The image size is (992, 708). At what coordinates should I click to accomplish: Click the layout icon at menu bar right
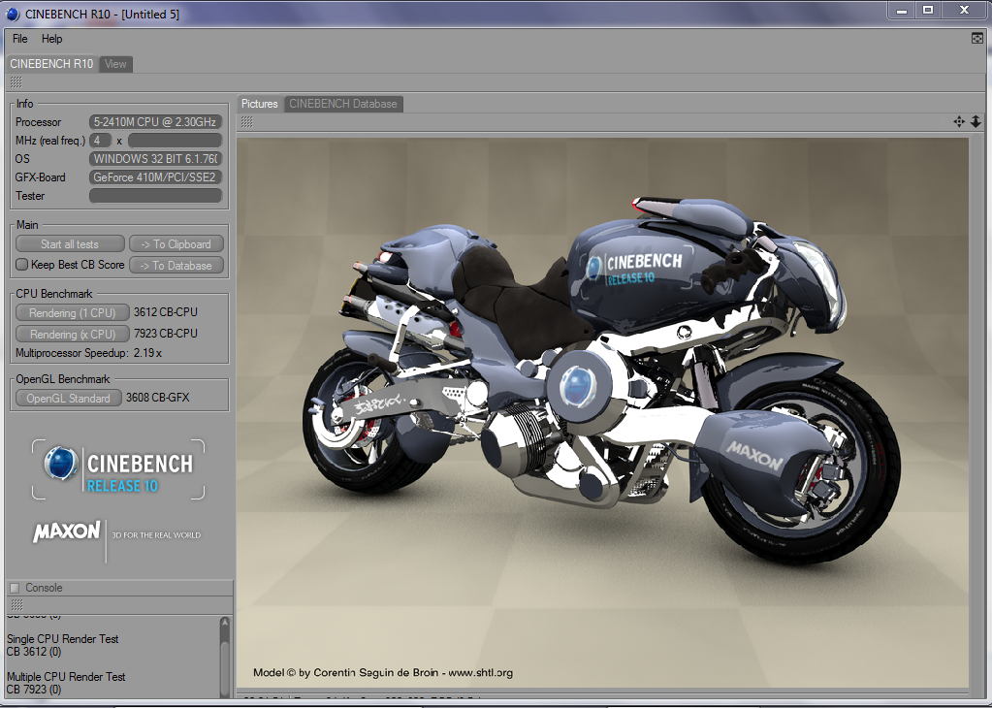[976, 39]
